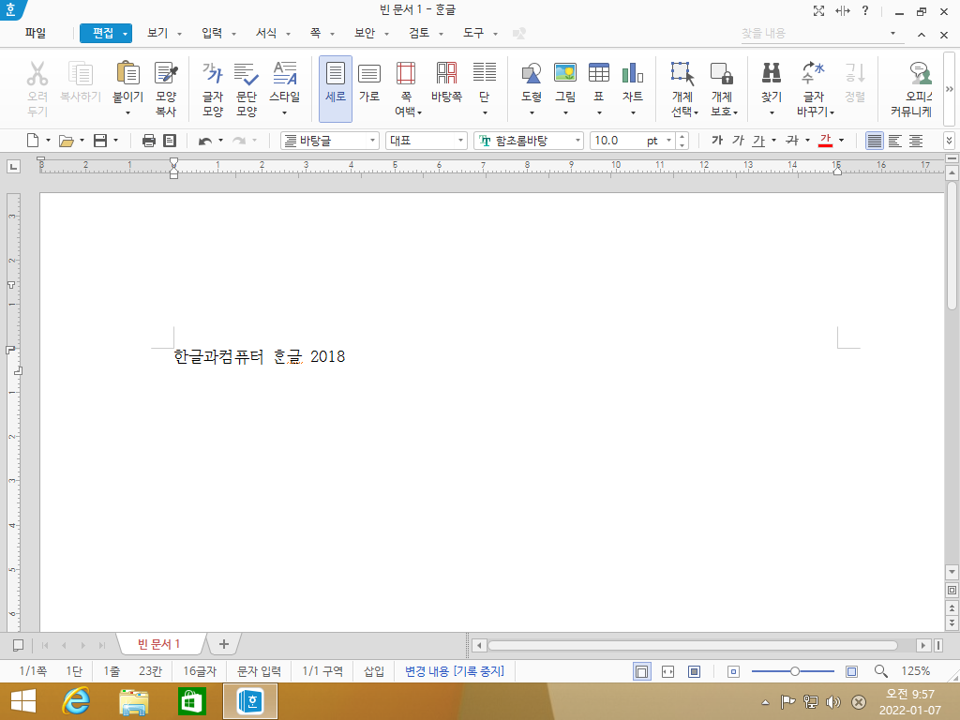Click the Style (스타일) icon
The width and height of the screenshot is (960, 720).
click(285, 73)
